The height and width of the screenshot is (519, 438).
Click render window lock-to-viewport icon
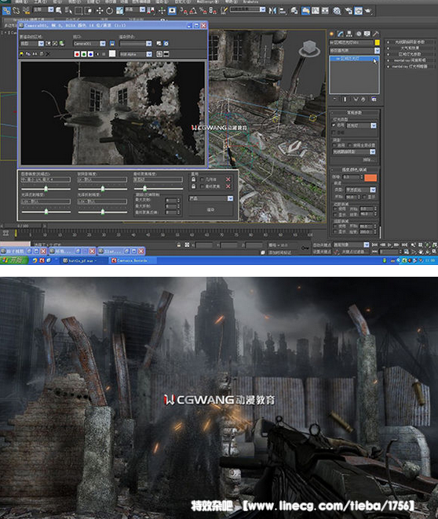click(x=112, y=43)
